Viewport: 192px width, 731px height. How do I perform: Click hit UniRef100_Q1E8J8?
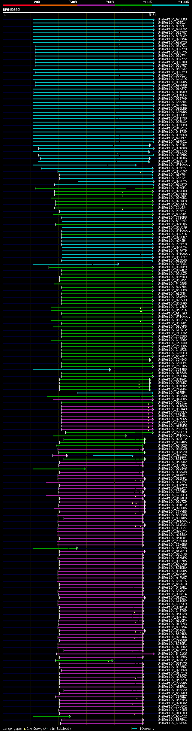pyautogui.click(x=172, y=373)
